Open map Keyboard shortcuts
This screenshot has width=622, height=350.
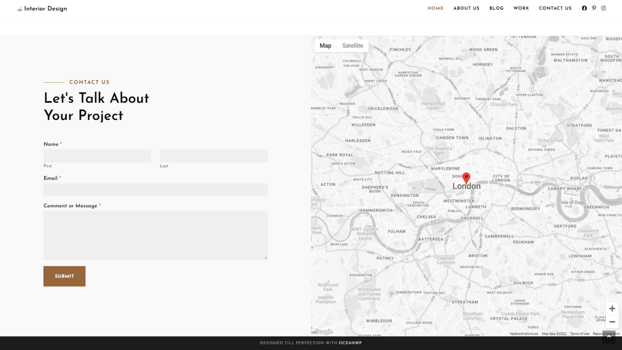click(524, 334)
